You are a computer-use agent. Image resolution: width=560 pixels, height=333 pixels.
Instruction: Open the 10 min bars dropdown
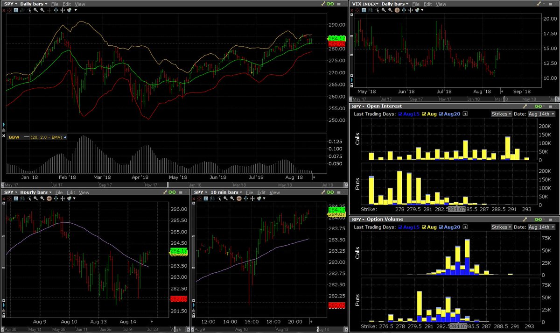226,192
